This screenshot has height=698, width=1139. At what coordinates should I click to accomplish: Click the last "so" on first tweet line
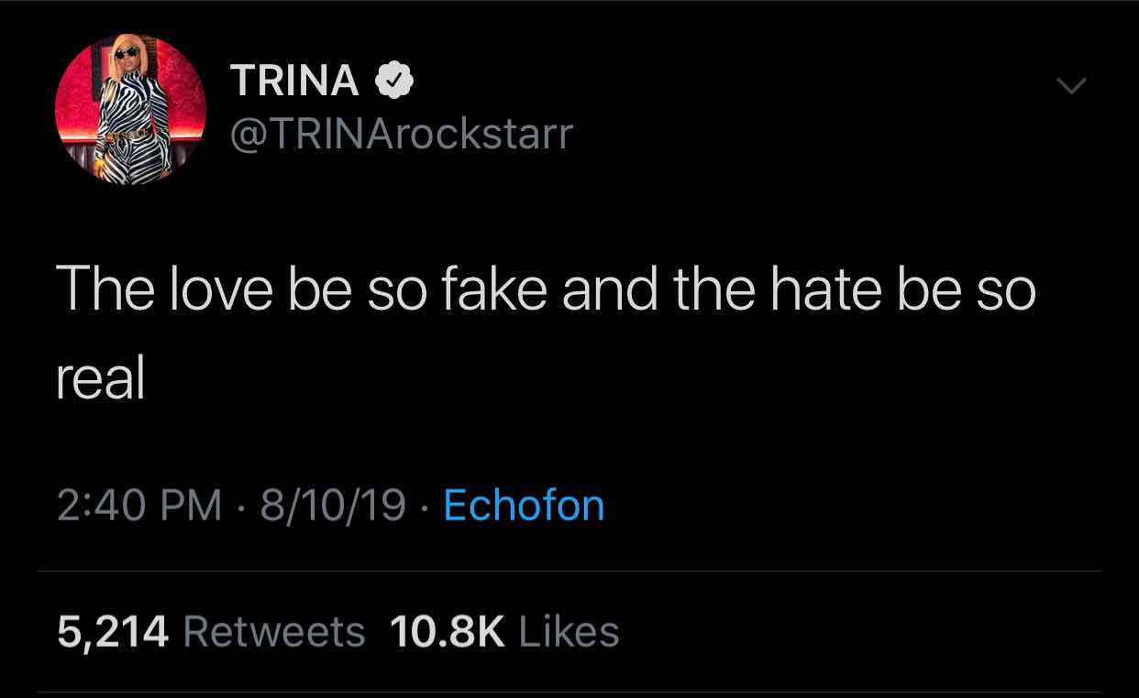1006,289
